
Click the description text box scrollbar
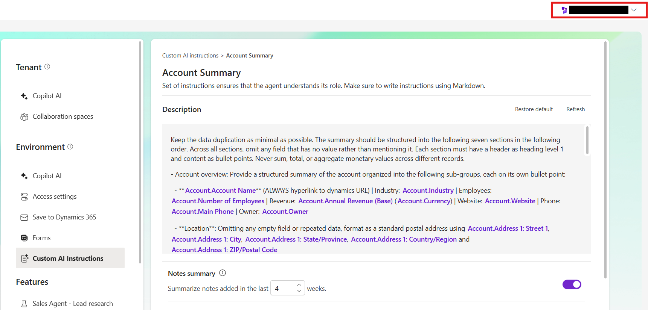pos(587,140)
